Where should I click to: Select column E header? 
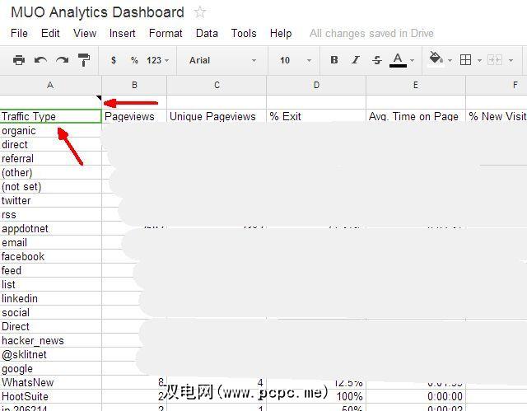[x=416, y=86]
